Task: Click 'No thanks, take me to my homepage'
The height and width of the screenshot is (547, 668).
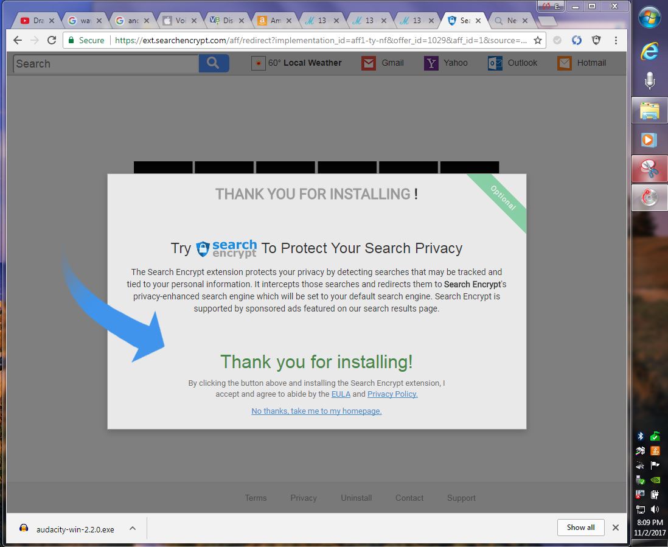Action: 316,411
